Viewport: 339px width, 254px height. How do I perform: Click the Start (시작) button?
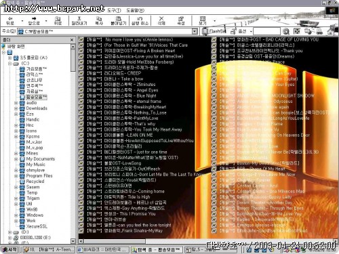coord(9,250)
